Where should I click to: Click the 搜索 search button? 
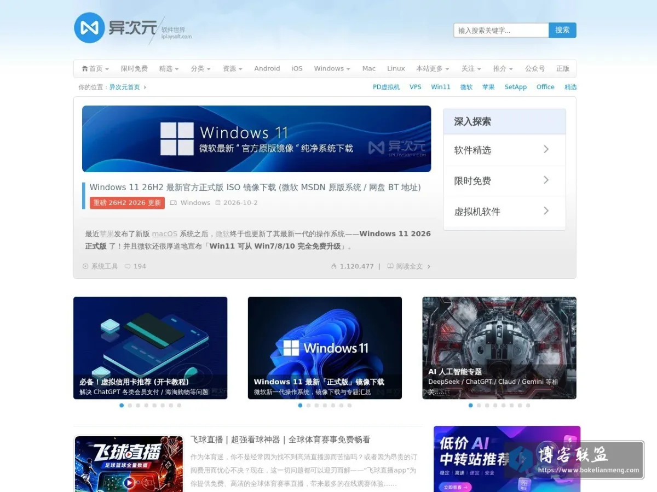[x=562, y=30]
